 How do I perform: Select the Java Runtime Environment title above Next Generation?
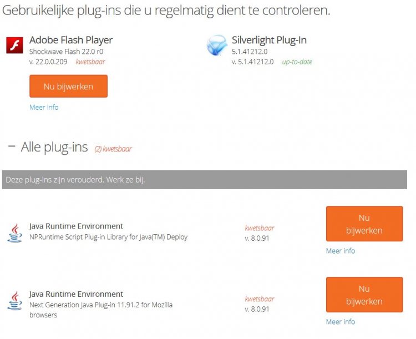tap(76, 294)
